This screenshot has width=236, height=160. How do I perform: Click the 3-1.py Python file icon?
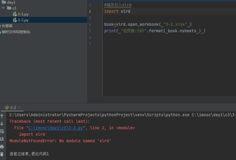point(15,14)
